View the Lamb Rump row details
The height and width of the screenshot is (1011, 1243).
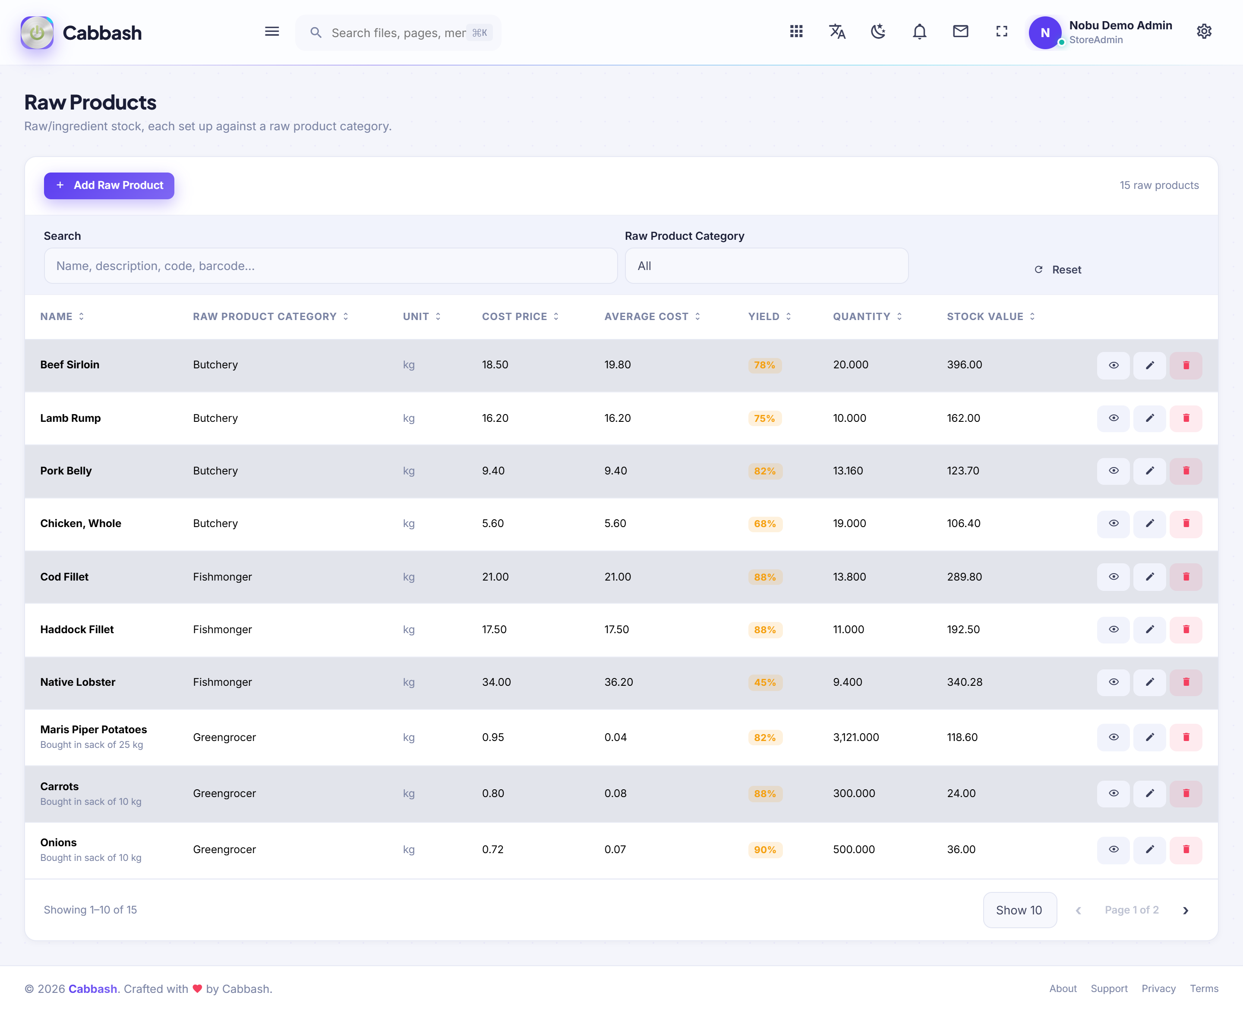pos(1113,418)
